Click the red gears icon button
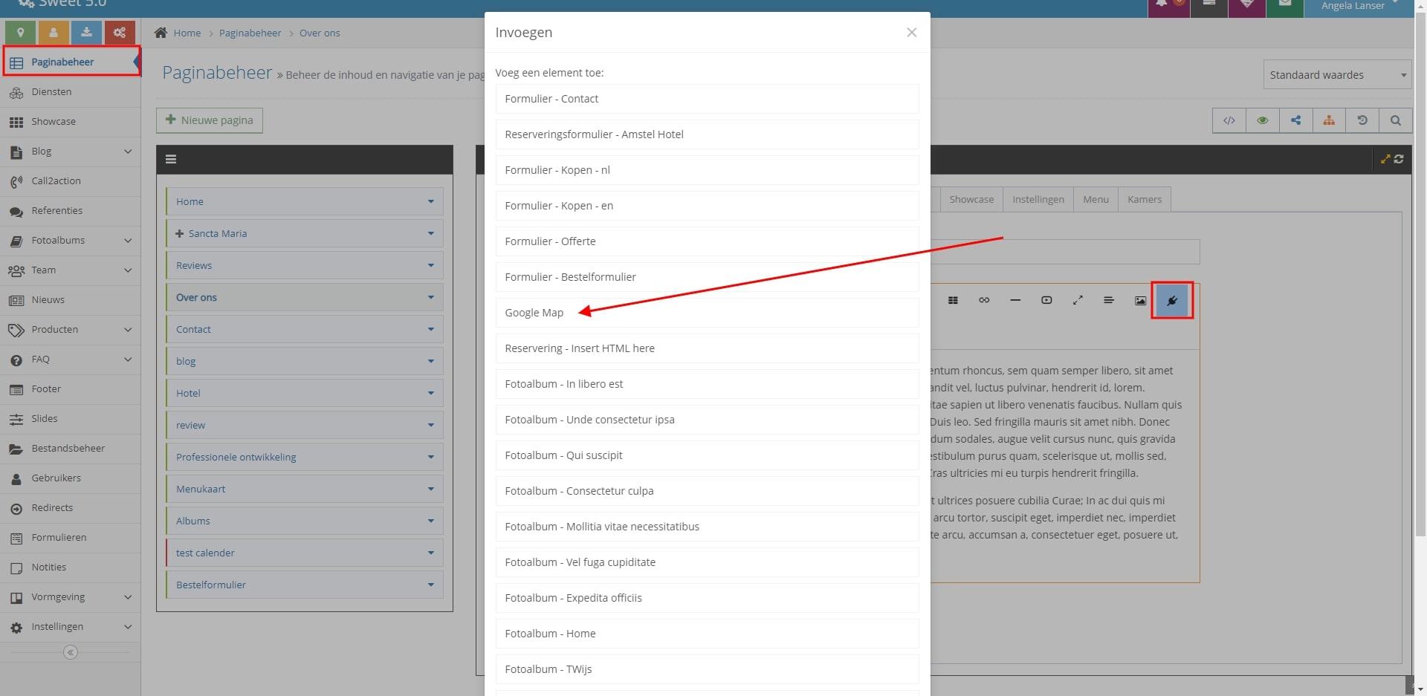 point(120,32)
